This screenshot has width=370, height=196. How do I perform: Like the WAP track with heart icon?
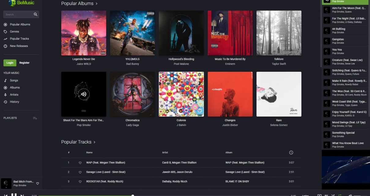[80, 163]
